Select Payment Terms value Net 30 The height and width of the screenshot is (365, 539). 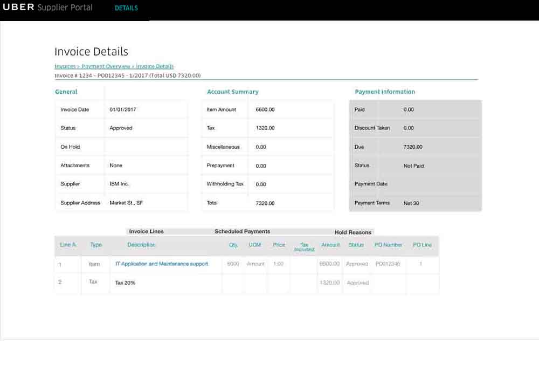pyautogui.click(x=411, y=203)
